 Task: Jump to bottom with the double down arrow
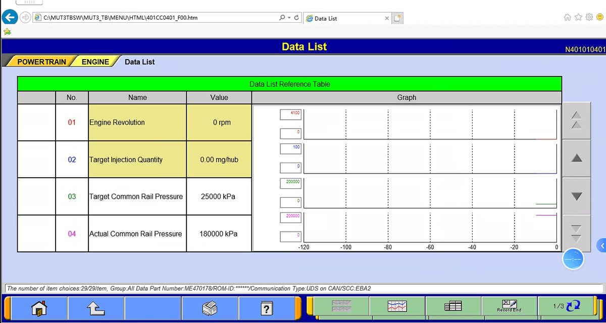(576, 233)
